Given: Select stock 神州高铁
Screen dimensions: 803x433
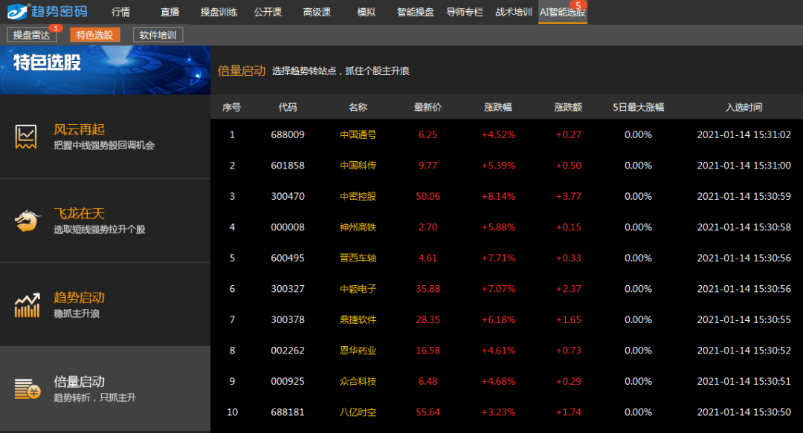Looking at the screenshot, I should tap(358, 227).
